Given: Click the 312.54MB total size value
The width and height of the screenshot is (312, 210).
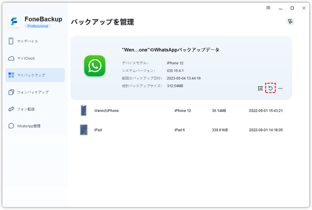Looking at the screenshot, I should coord(175,86).
